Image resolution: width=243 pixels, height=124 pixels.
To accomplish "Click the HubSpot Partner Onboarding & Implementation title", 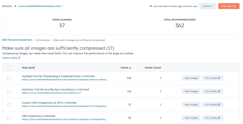I will click(58, 76).
